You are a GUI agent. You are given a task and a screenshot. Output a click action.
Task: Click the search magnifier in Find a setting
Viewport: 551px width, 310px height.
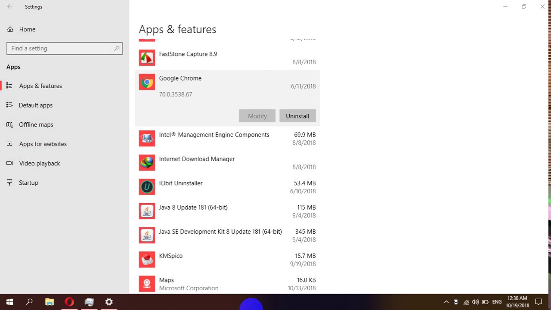[x=117, y=48]
